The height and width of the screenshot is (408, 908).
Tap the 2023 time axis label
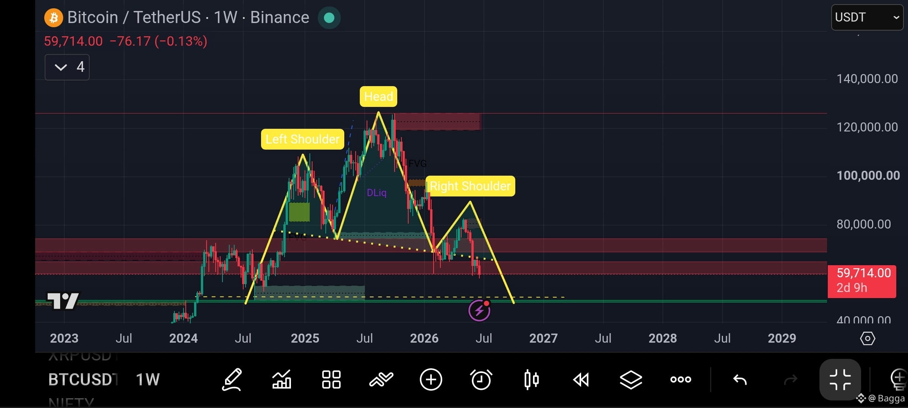pyautogui.click(x=64, y=338)
